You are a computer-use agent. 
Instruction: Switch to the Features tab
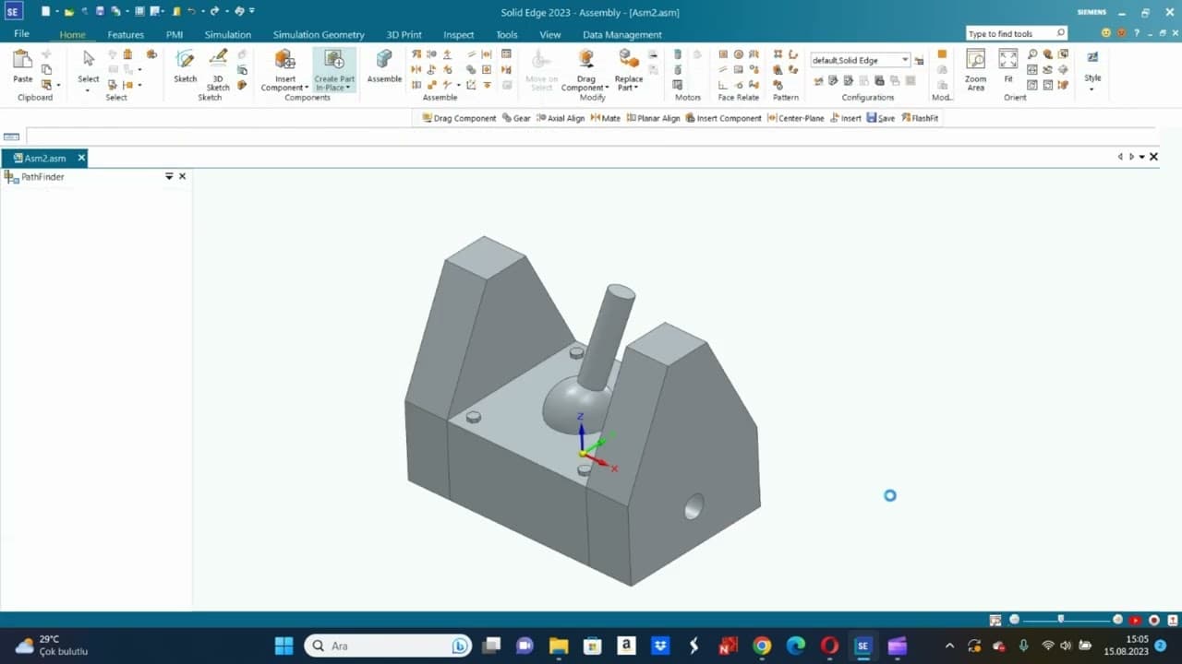tap(126, 35)
